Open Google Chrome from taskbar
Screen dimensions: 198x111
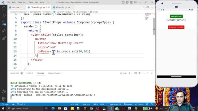[x=91, y=108]
